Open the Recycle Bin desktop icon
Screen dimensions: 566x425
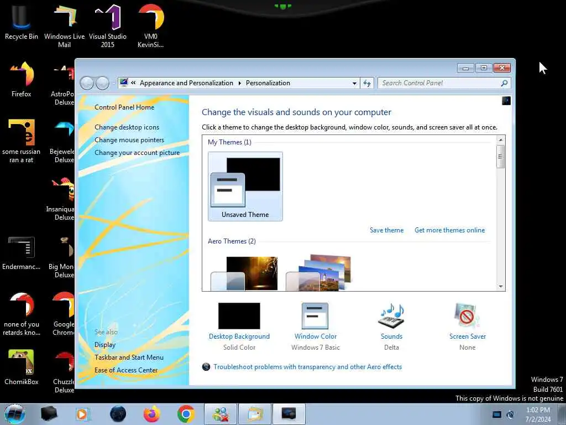(x=21, y=21)
